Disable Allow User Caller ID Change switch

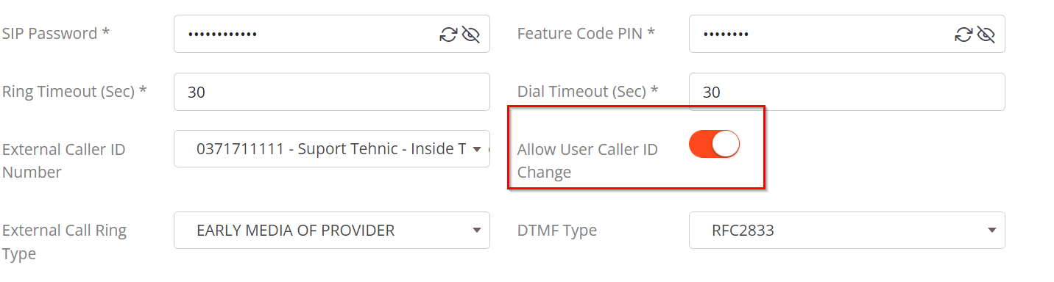pyautogui.click(x=714, y=144)
